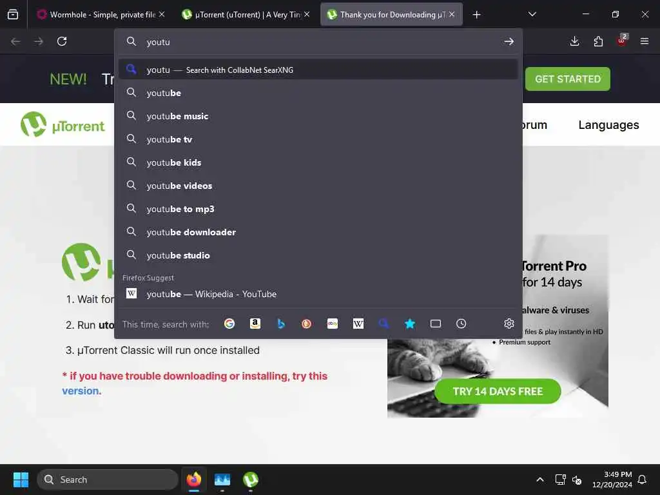660x495 pixels.
Task: Open the blue monitor app in taskbar
Action: pyautogui.click(x=222, y=480)
